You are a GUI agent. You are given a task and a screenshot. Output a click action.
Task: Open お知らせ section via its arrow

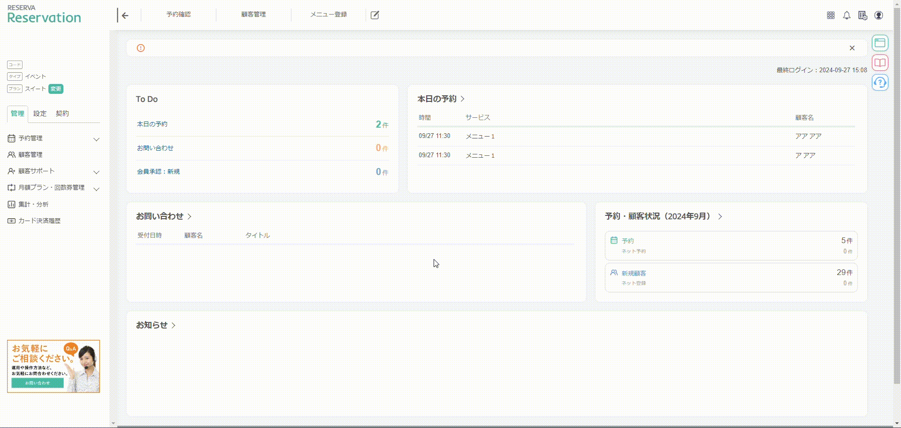click(x=174, y=325)
